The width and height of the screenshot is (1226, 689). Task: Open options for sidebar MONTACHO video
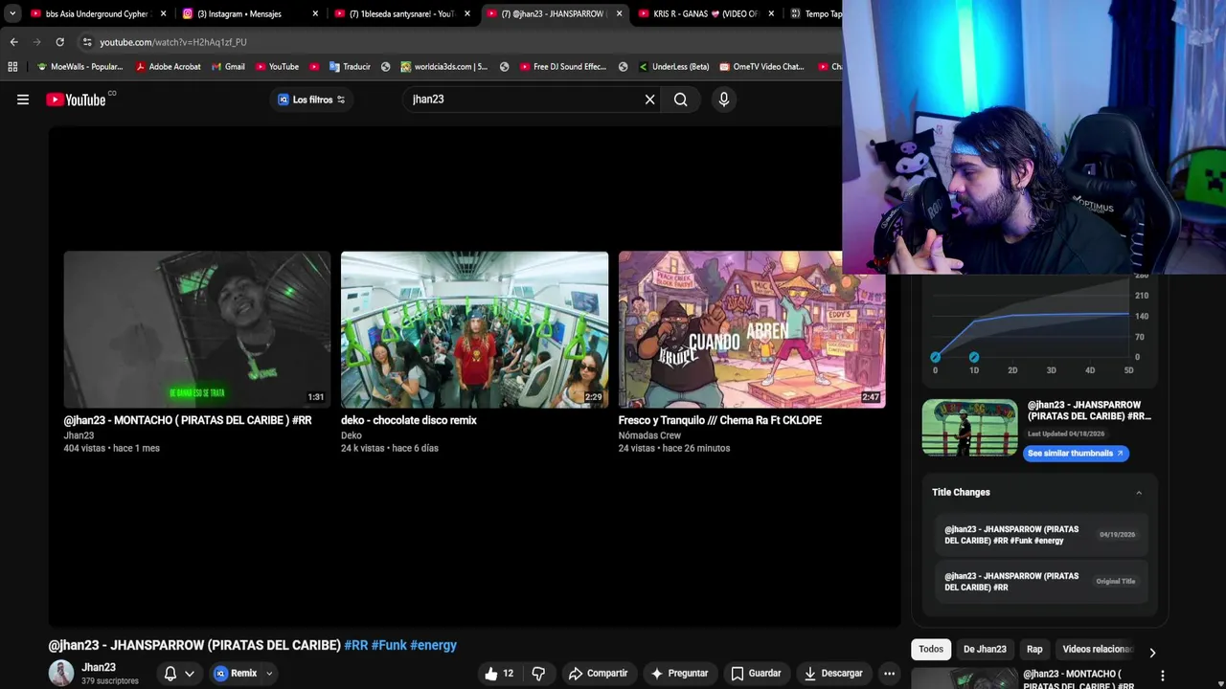pos(1163,676)
